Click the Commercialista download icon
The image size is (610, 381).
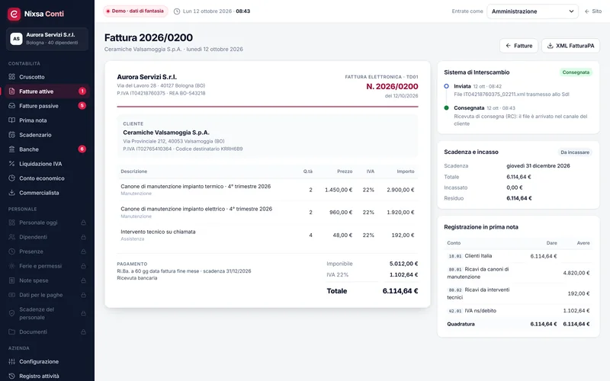(12, 193)
